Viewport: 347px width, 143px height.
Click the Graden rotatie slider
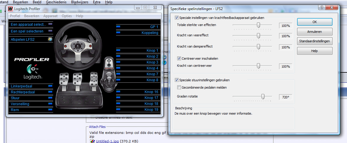click(252, 97)
